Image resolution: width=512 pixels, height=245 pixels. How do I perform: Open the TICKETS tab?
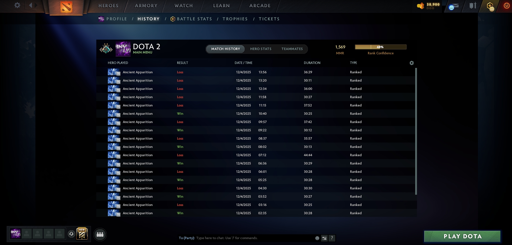click(269, 19)
